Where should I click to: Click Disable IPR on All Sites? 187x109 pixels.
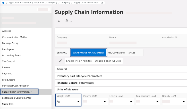[x=108, y=61]
